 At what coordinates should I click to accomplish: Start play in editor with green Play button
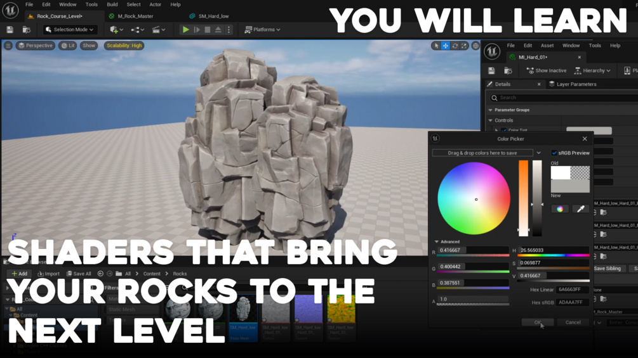(185, 30)
